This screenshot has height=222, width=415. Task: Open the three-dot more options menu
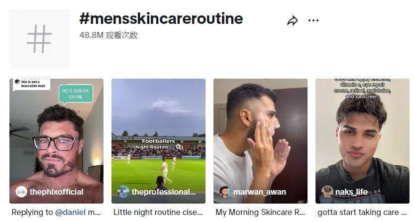(x=313, y=20)
